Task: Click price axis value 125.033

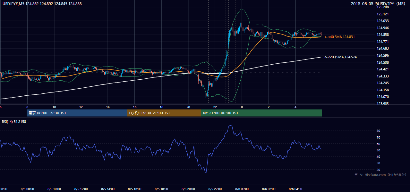Action: tap(383, 21)
